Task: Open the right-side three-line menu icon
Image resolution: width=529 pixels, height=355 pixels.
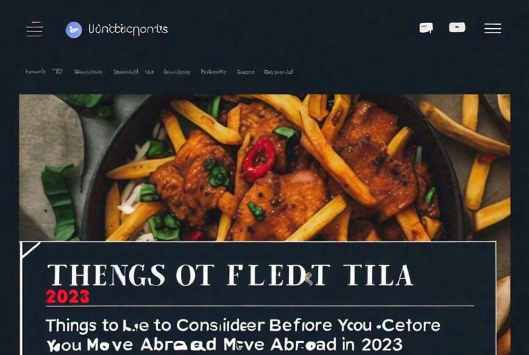Action: 493,29
